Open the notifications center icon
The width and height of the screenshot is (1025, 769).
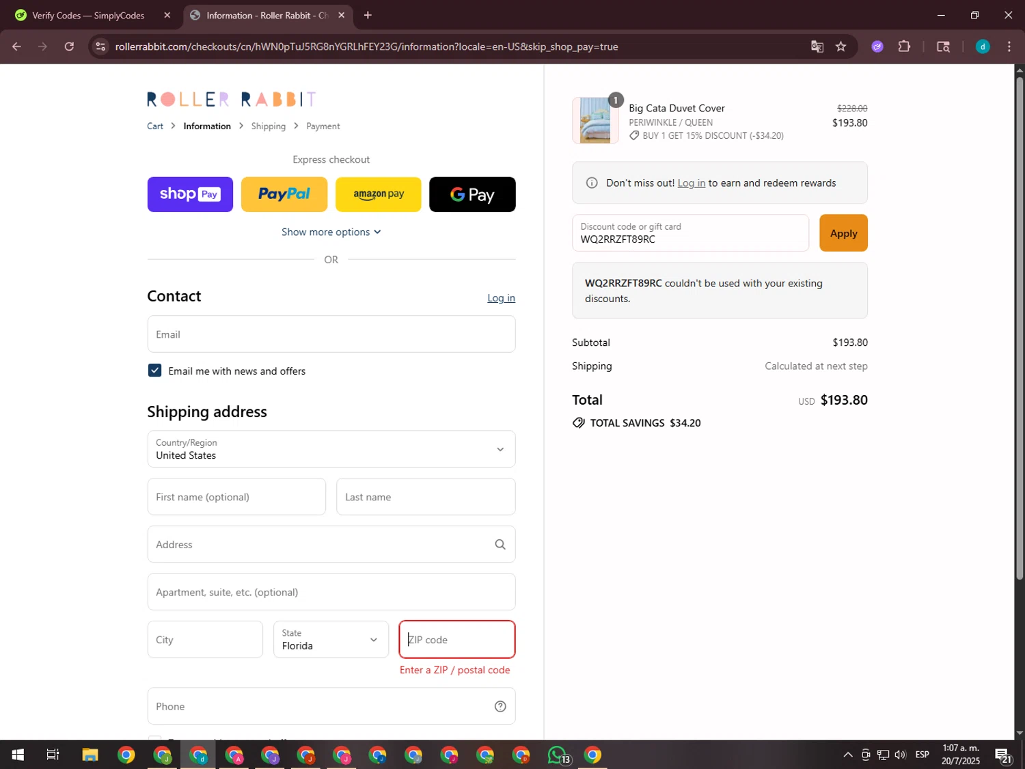(1003, 755)
